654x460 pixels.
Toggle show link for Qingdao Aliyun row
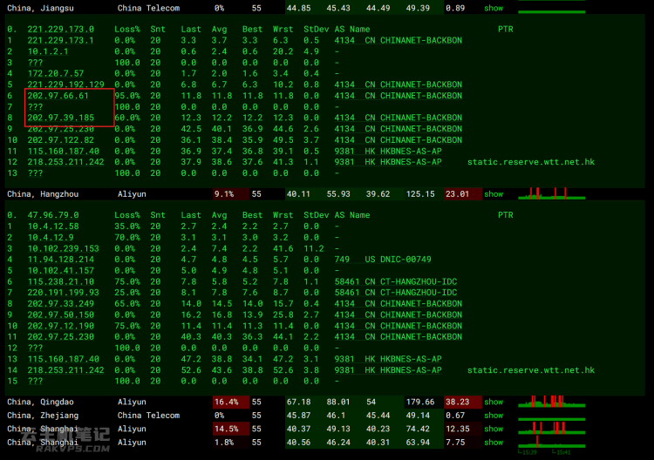tap(494, 402)
